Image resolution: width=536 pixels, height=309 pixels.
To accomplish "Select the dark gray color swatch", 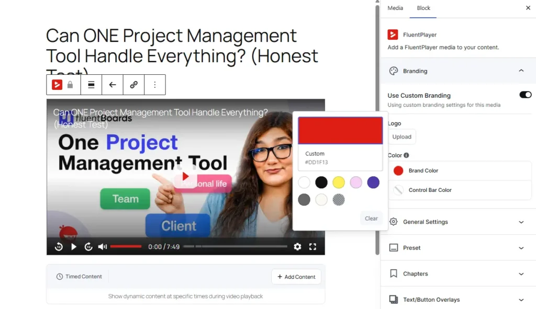I will 304,200.
